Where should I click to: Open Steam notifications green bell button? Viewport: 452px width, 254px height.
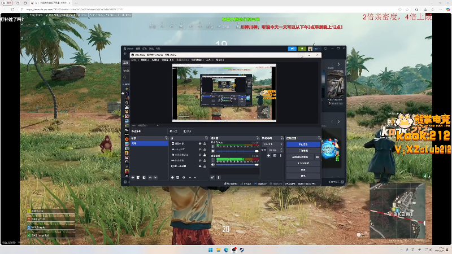pyautogui.click(x=302, y=49)
